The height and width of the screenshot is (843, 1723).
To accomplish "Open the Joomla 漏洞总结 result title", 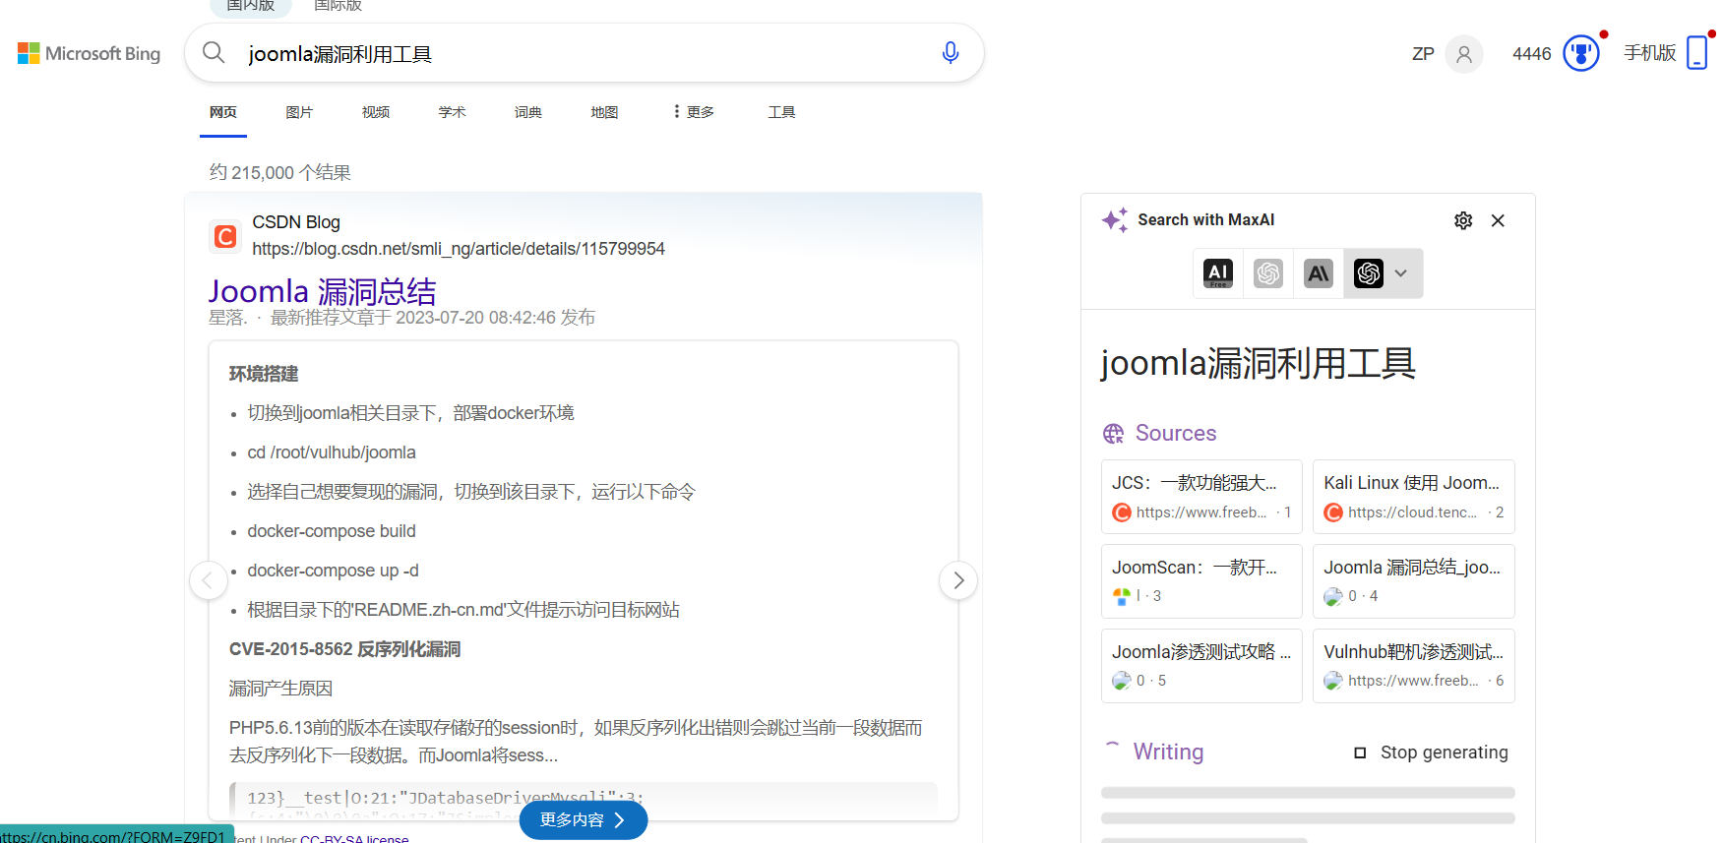I will [x=323, y=291].
